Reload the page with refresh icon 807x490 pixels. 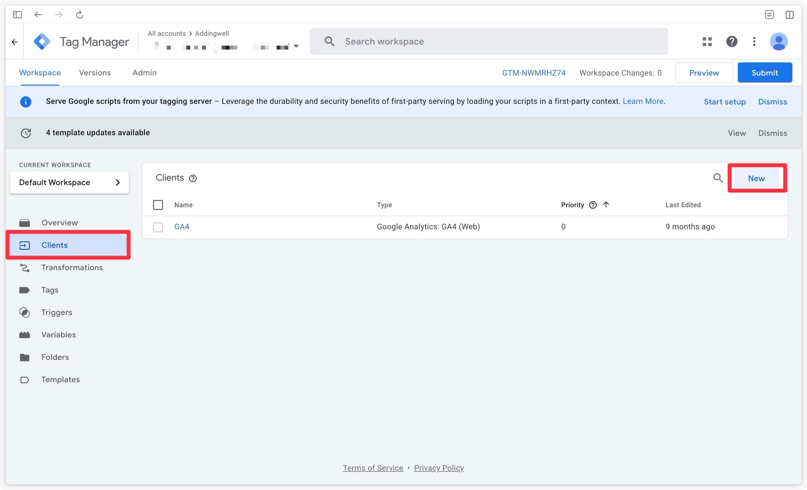pyautogui.click(x=80, y=15)
